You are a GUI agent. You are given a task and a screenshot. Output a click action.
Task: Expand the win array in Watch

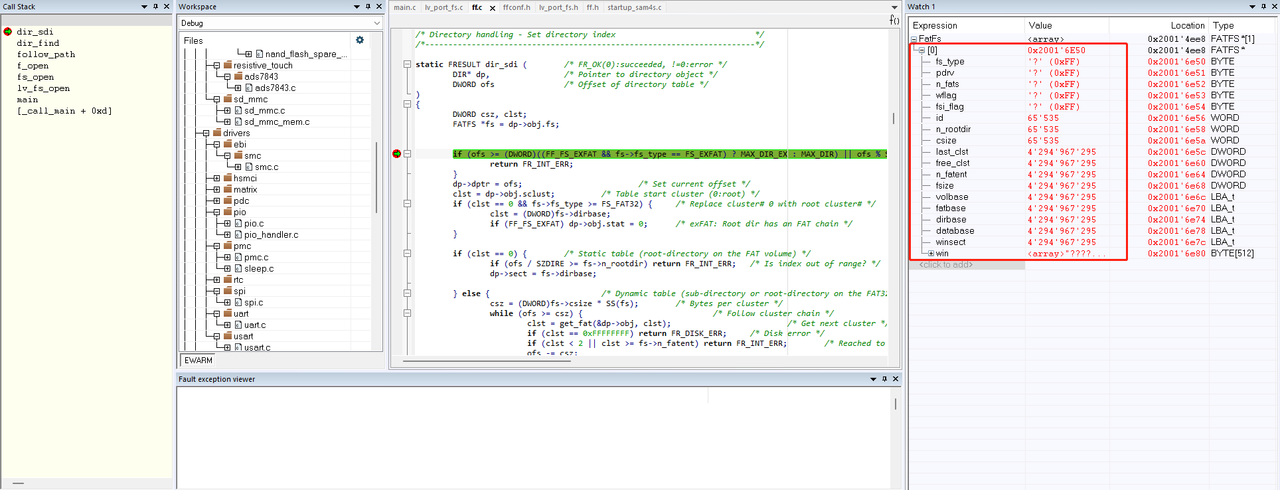click(x=931, y=254)
